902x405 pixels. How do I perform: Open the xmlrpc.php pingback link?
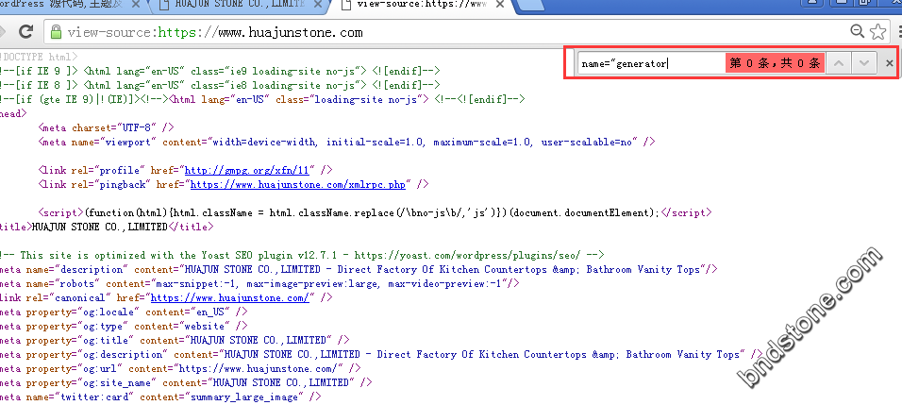pos(298,185)
